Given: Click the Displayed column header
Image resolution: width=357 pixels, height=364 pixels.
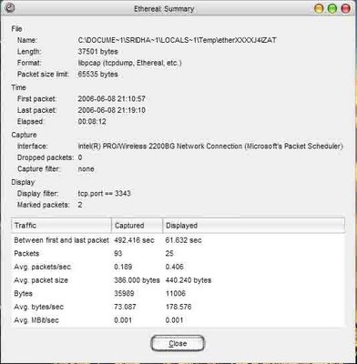Looking at the screenshot, I should coord(254,226).
